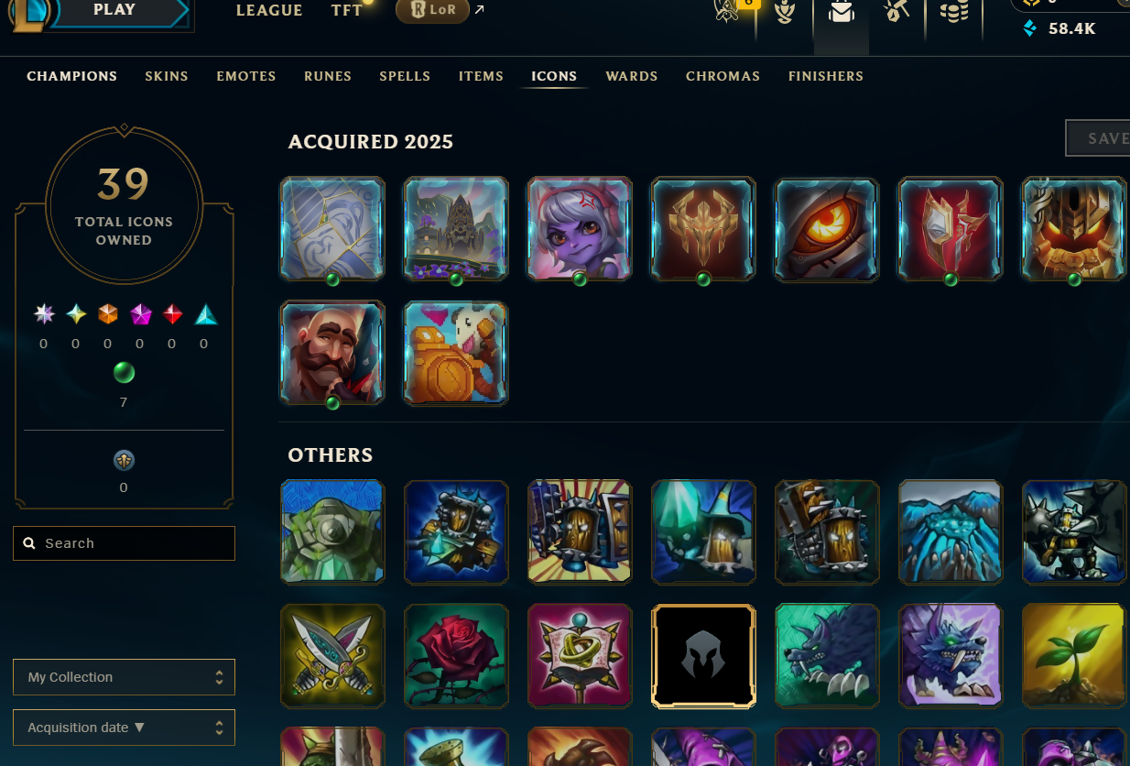Image resolution: width=1130 pixels, height=766 pixels.
Task: Select the bearded Braum icon
Action: pos(332,353)
